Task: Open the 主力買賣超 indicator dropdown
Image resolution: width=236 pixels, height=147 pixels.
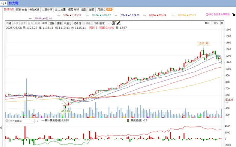Action: (x=22, y=121)
